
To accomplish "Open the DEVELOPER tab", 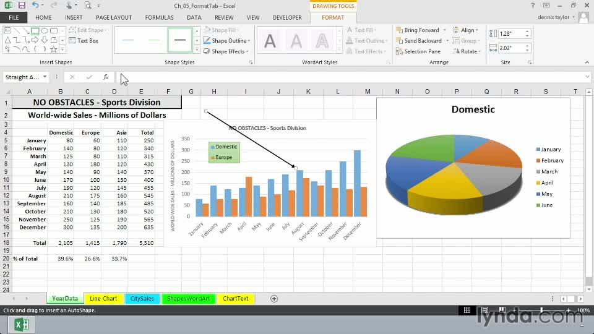I will tap(287, 17).
